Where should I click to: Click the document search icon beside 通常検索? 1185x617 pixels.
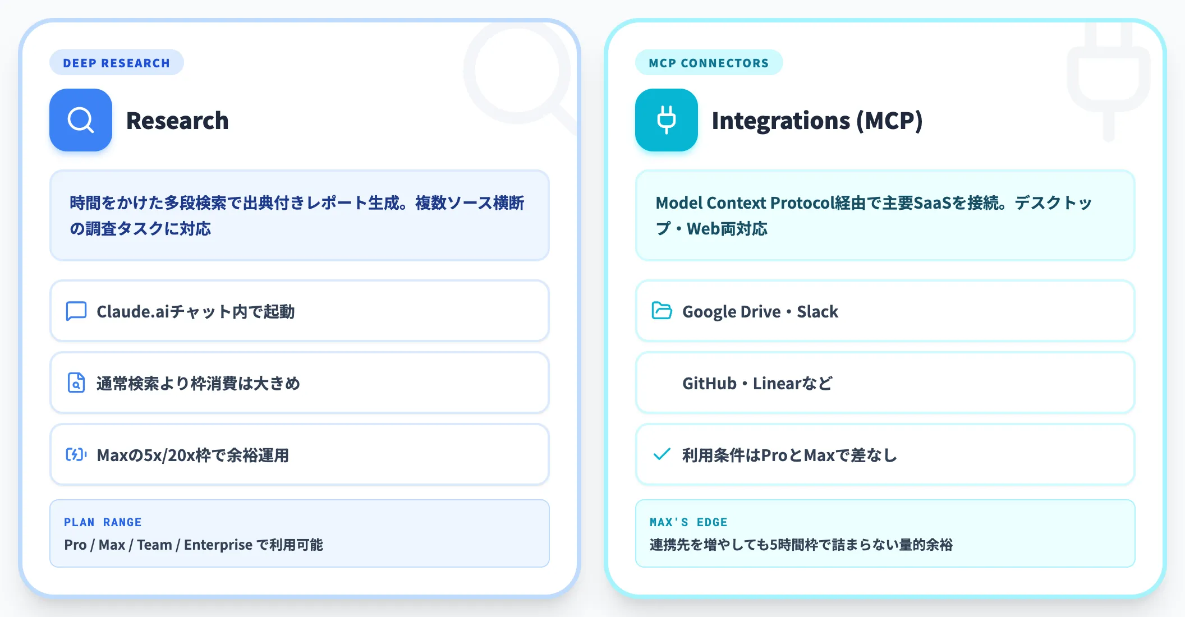(x=76, y=383)
